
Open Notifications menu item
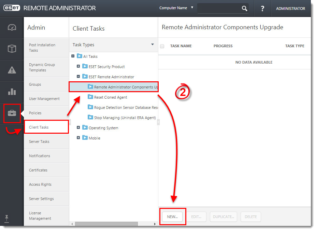pos(46,156)
